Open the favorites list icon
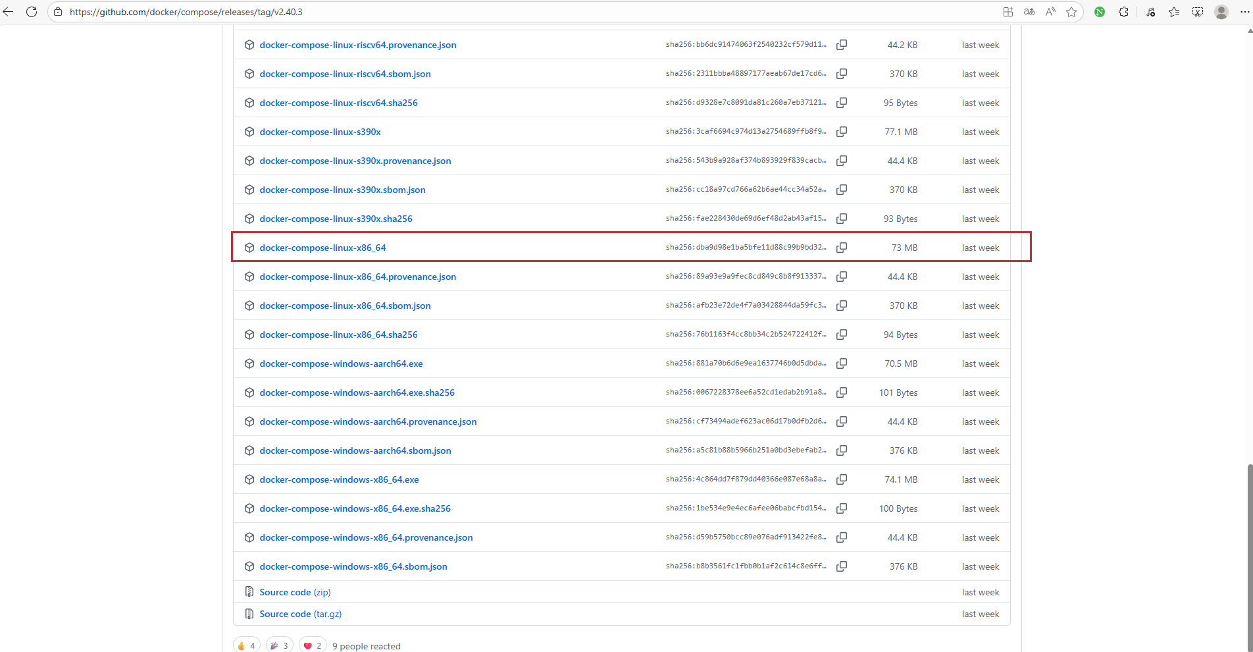 [x=1174, y=12]
